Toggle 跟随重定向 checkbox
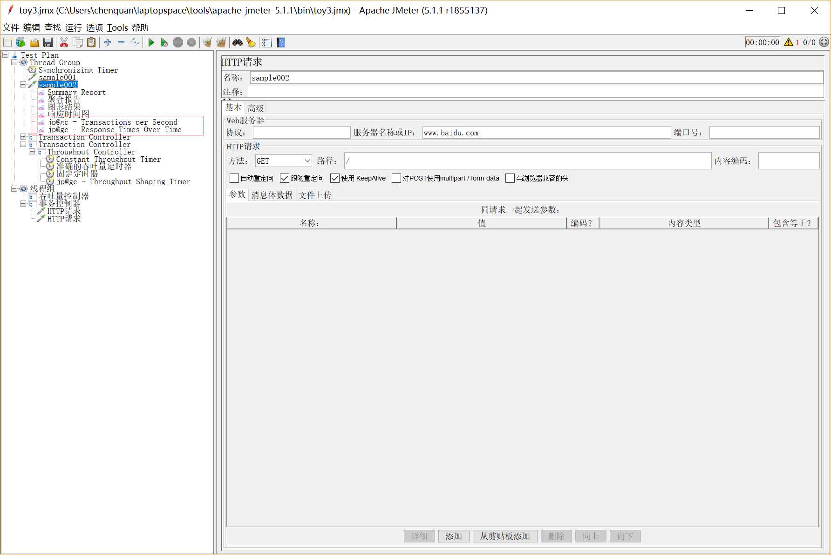831x555 pixels. (285, 178)
